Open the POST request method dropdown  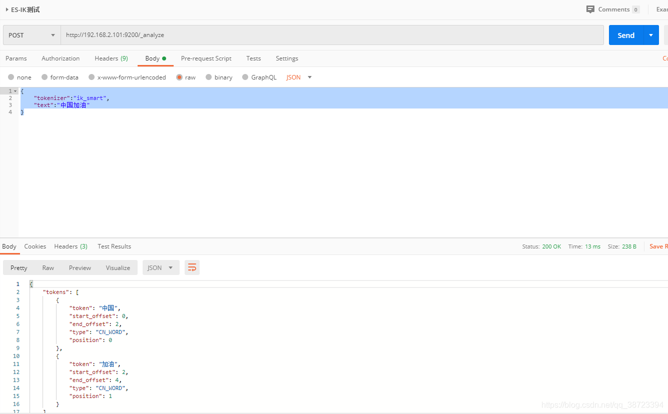point(31,34)
